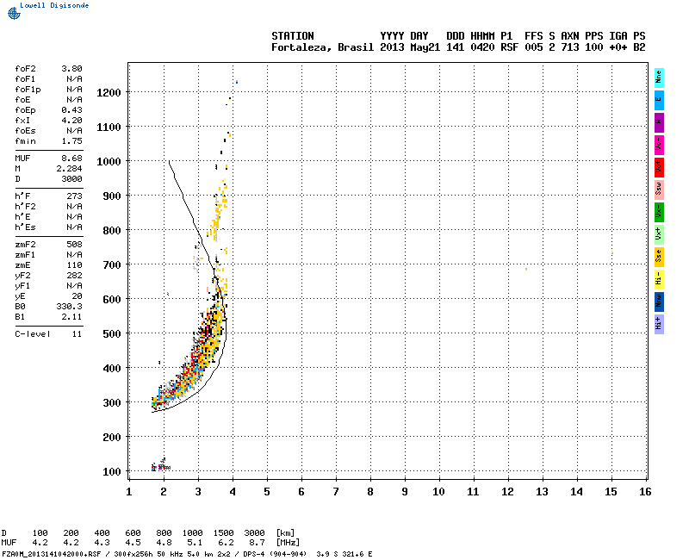Viewport: 689px width, 560px height.
Task: Click the Hi- yellow legend swatch
Action: click(x=659, y=279)
